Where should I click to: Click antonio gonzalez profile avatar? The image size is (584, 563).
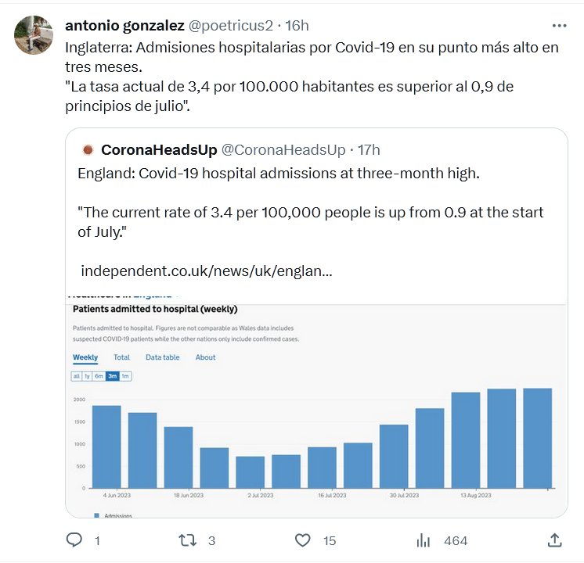pyautogui.click(x=34, y=35)
